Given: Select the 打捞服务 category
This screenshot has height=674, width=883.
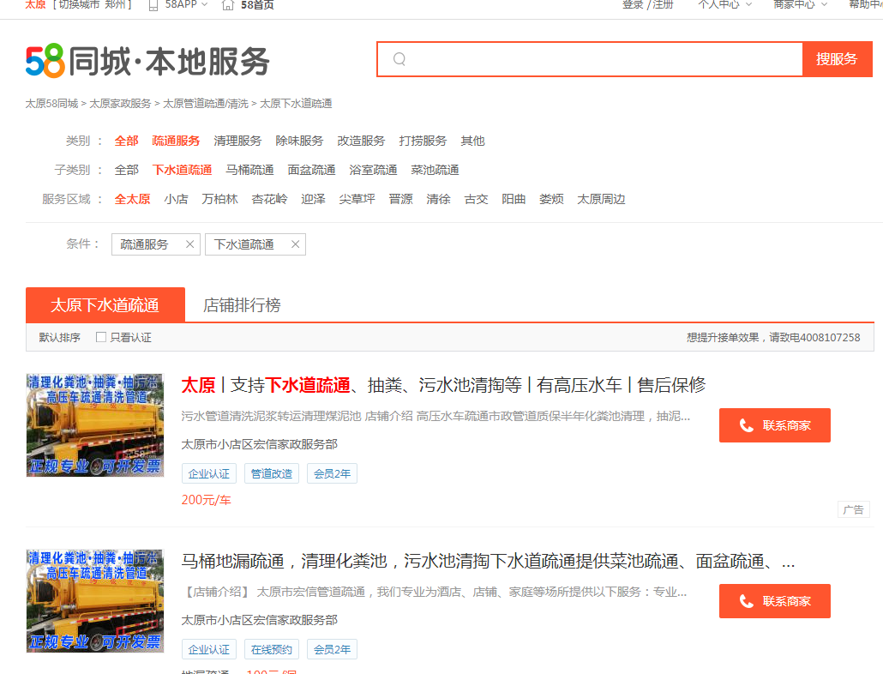Looking at the screenshot, I should click(423, 141).
